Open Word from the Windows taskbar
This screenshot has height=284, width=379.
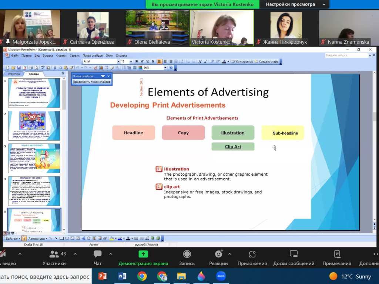122,276
